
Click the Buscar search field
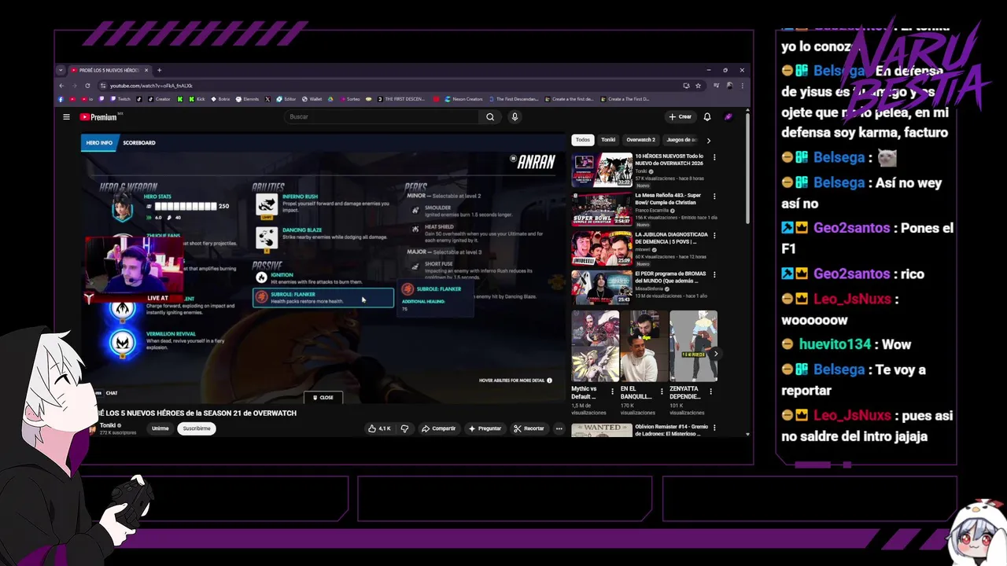point(382,117)
